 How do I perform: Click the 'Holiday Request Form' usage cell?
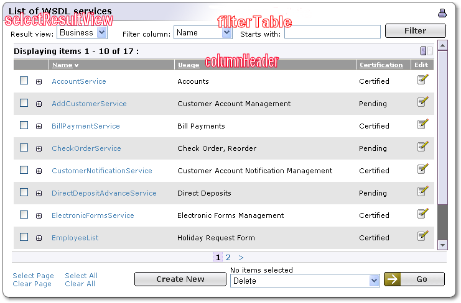click(x=216, y=238)
